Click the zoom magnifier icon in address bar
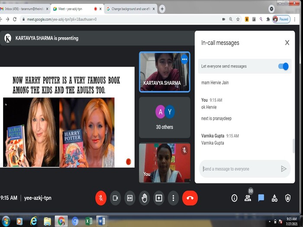The width and height of the screenshot is (303, 227). pos(231,19)
